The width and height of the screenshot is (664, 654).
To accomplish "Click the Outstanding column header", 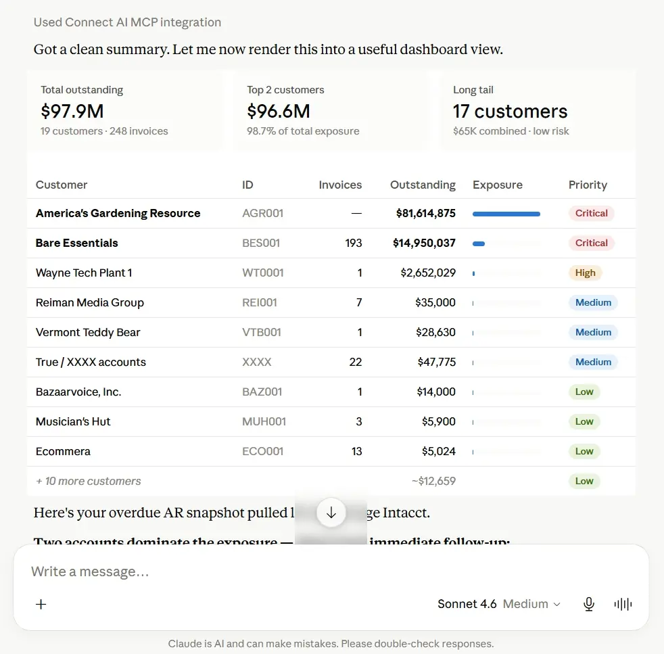I will pos(423,185).
